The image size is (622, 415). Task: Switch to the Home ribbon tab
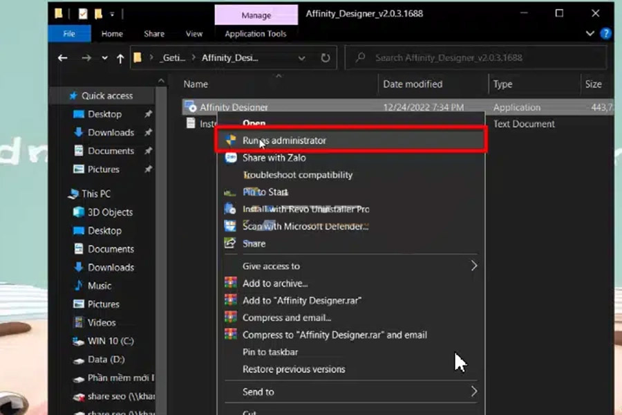tap(112, 34)
